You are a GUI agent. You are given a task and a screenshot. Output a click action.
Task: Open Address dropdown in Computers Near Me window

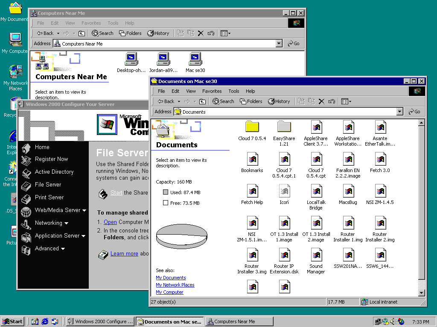[279, 44]
